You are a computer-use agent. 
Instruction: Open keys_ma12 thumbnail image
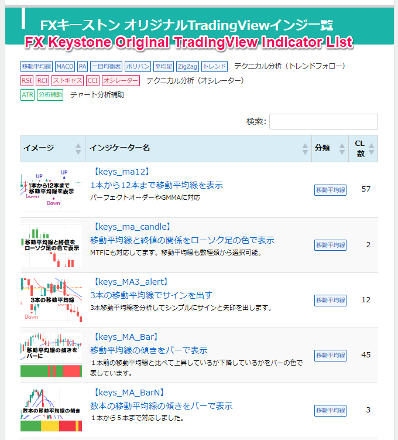click(52, 189)
